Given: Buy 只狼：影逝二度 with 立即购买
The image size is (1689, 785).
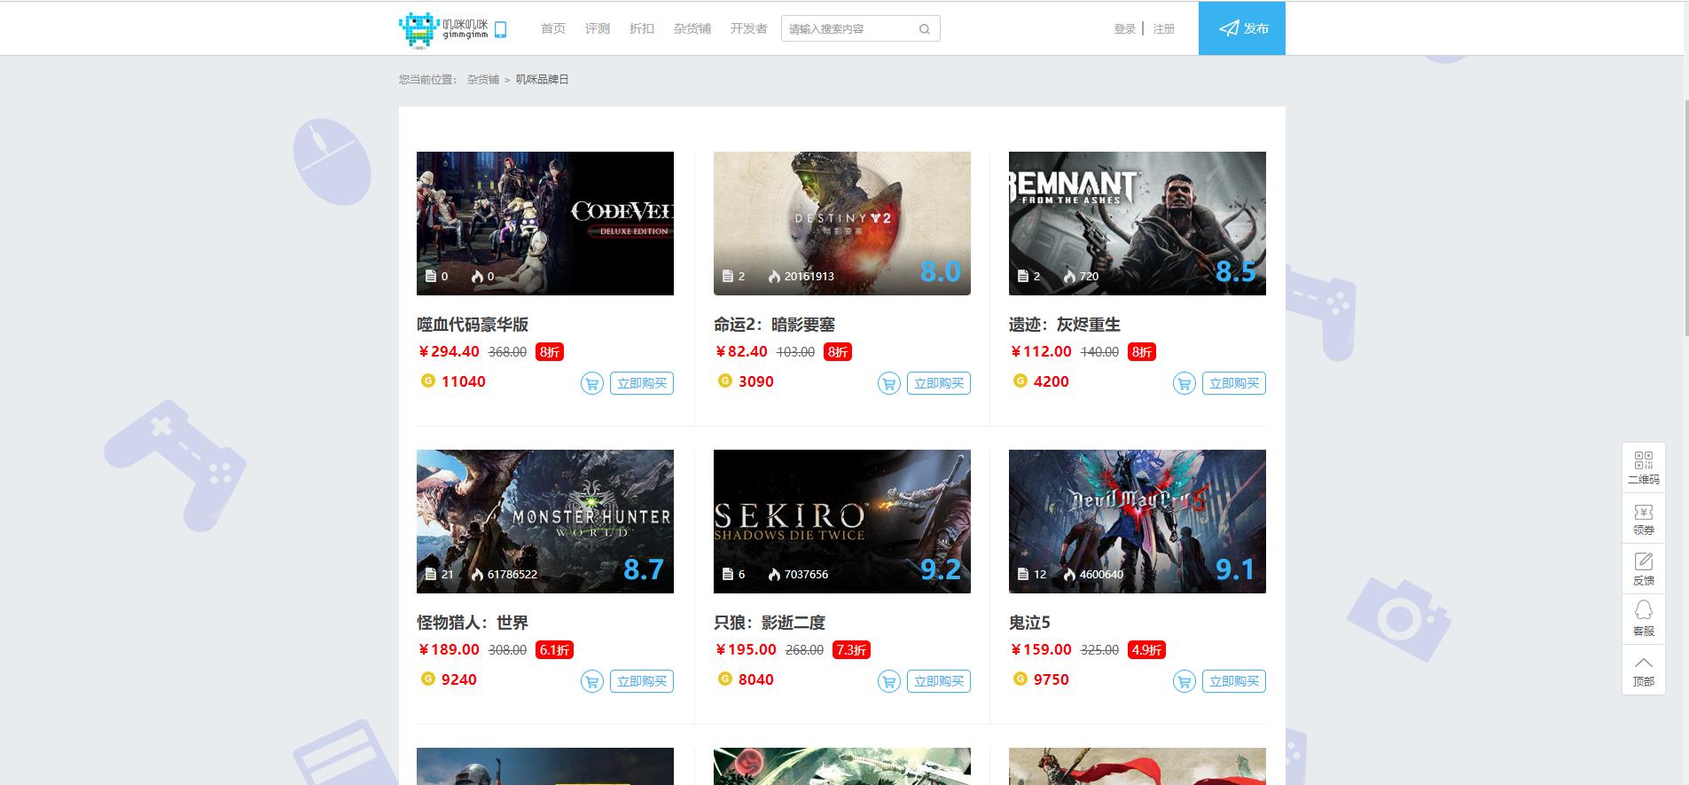Looking at the screenshot, I should [939, 681].
